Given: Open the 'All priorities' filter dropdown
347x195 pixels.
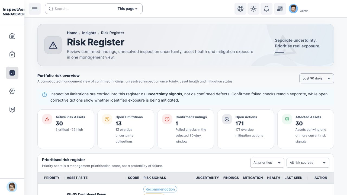Looking at the screenshot, I should coord(267,163).
